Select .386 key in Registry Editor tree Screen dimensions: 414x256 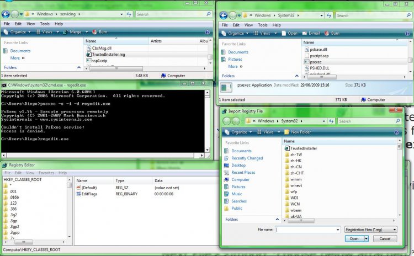coord(13,209)
